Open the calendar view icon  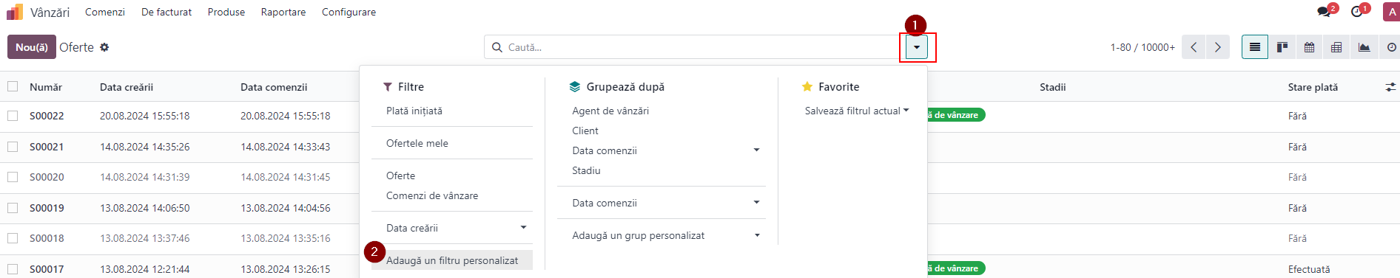click(x=1309, y=47)
